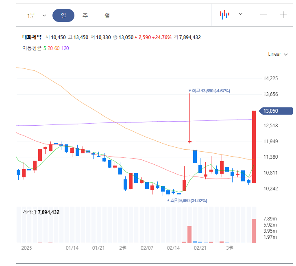Select the 일 daily chart tab
Screen dimensions: 296x266
[63, 15]
